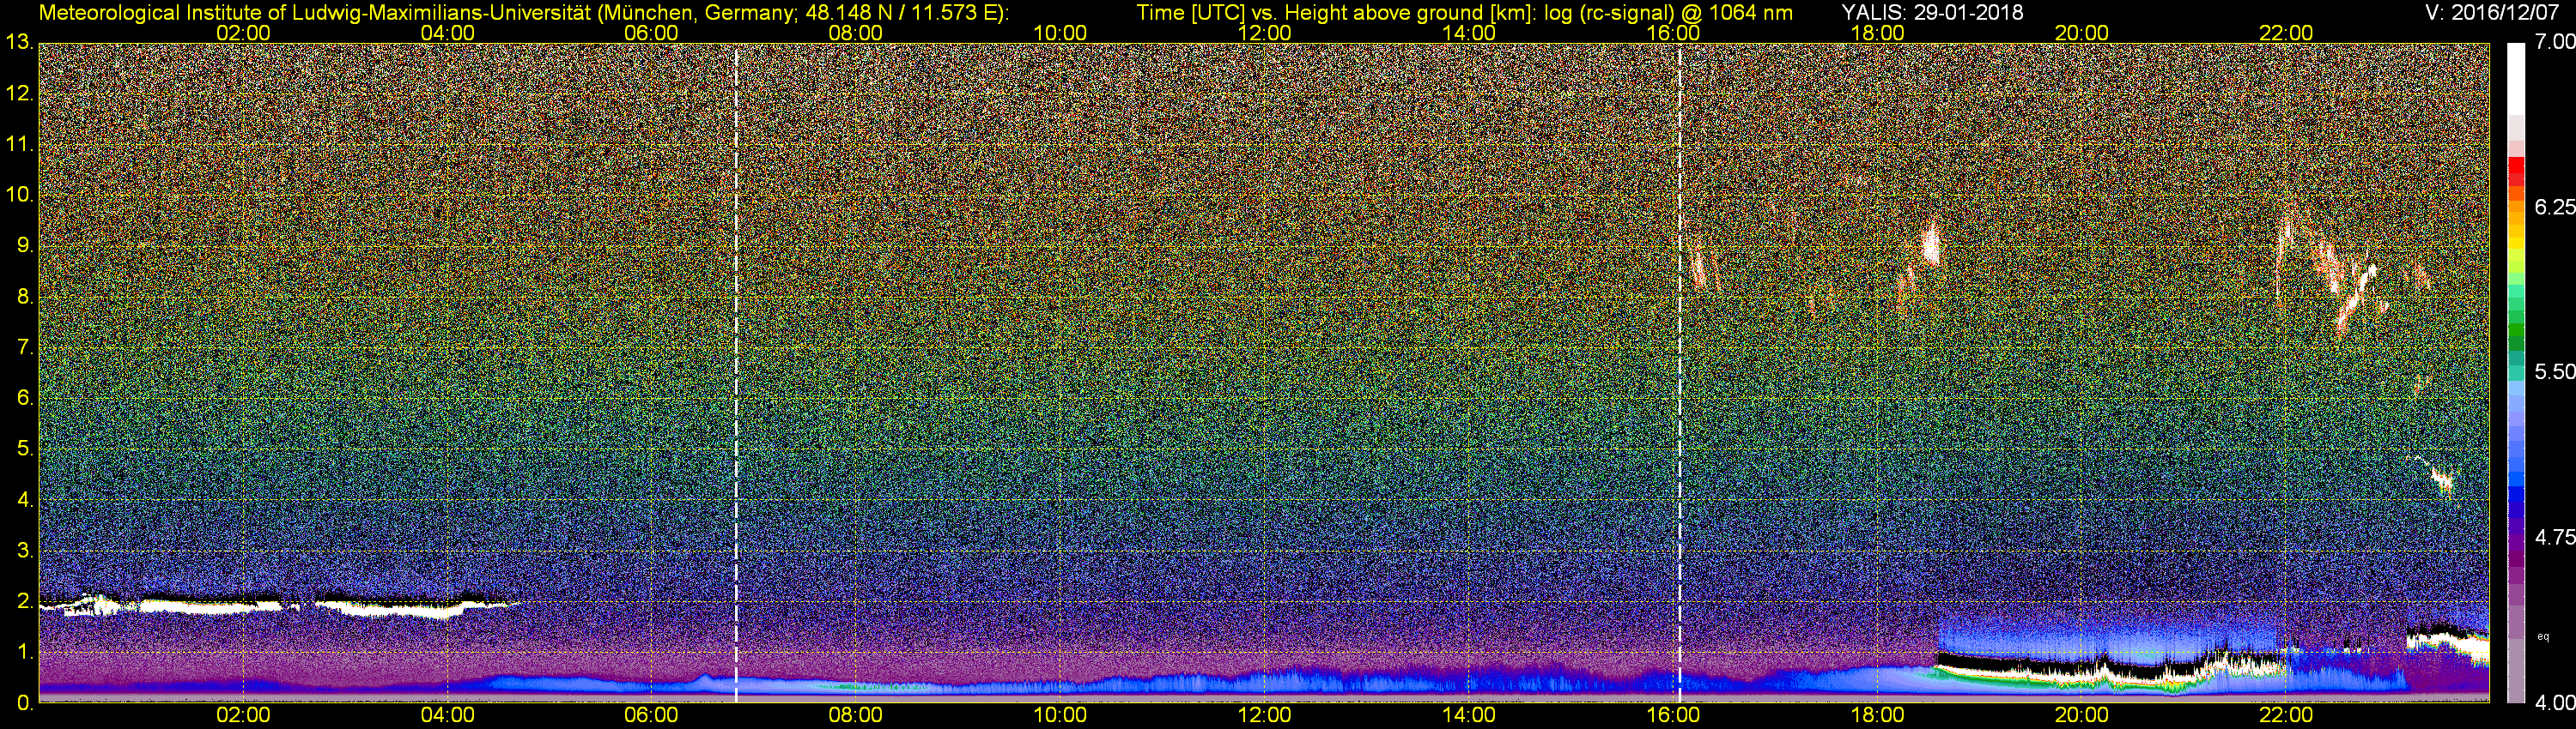Select the 20:00 label on the top time axis
This screenshot has height=729, width=2576.
(2082, 32)
